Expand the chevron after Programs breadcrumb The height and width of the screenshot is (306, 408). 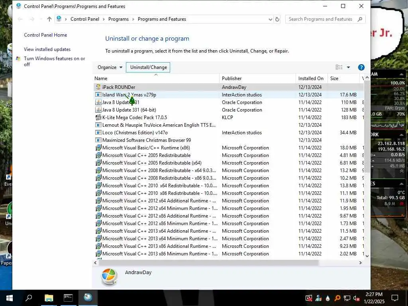coord(133,19)
